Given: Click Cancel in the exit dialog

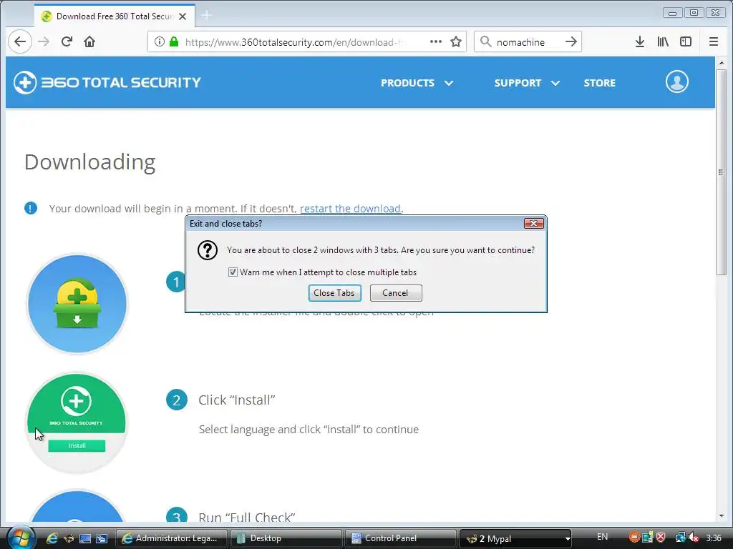Looking at the screenshot, I should click(395, 292).
